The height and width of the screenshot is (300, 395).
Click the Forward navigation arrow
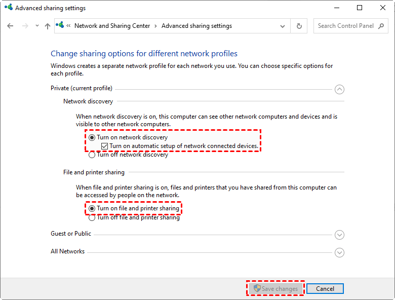(25, 26)
